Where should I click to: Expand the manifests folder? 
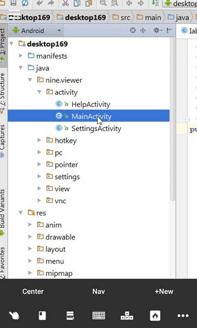coord(20,56)
